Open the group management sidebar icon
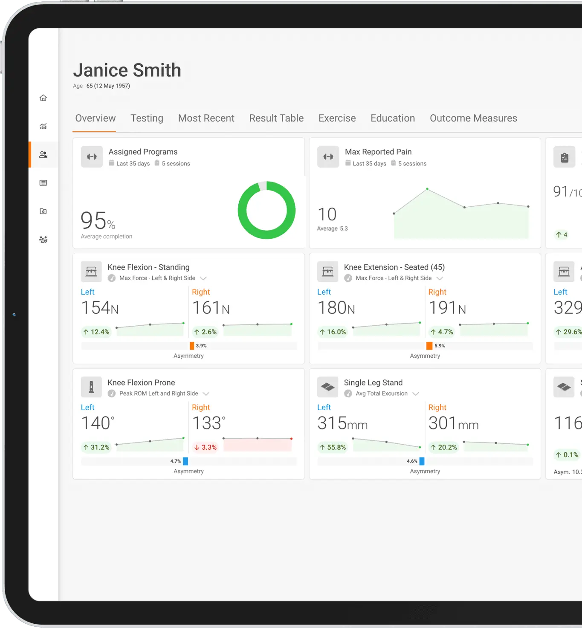The height and width of the screenshot is (628, 582). pos(43,240)
